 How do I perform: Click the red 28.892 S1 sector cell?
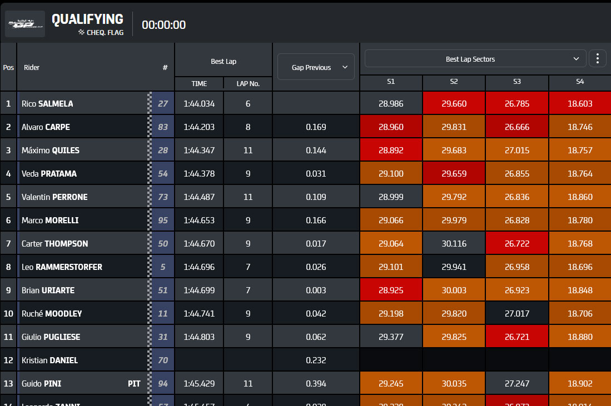(x=391, y=151)
